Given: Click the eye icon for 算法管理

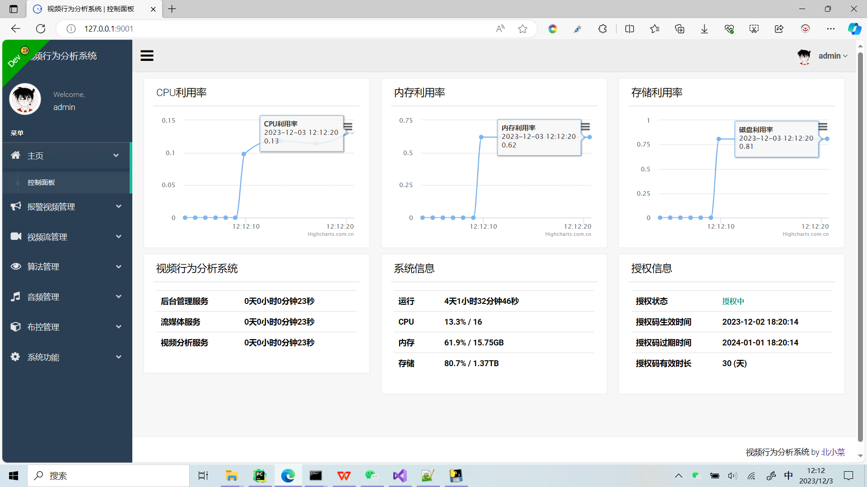Looking at the screenshot, I should click(16, 266).
